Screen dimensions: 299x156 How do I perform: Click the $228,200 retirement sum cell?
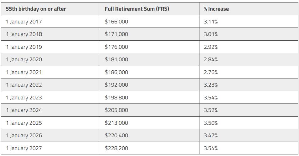click(x=116, y=148)
